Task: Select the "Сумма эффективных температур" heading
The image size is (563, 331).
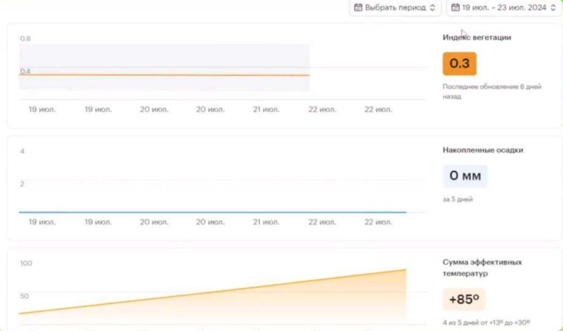Action: (x=482, y=268)
